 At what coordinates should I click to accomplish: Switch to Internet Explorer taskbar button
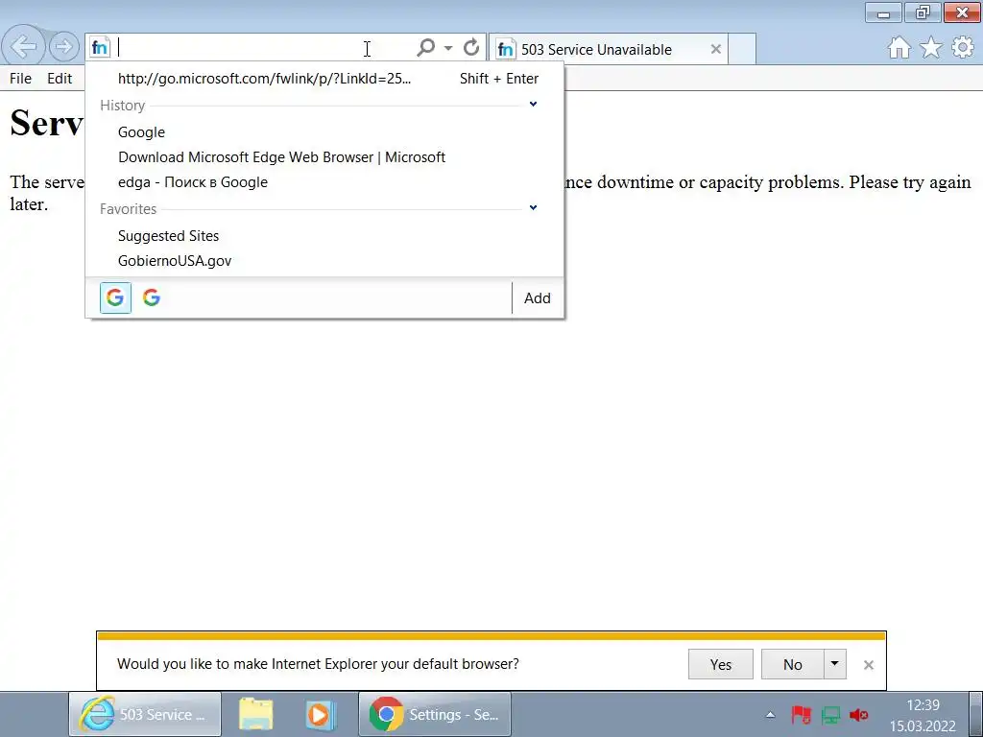(x=145, y=714)
